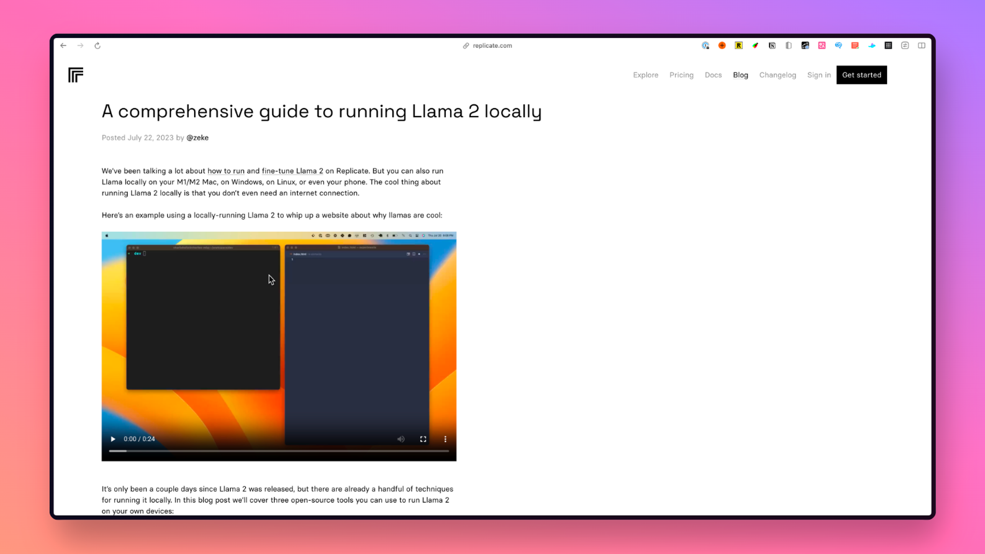Toggle the browser split view sidebar icon
This screenshot has width=985, height=554.
(x=921, y=45)
